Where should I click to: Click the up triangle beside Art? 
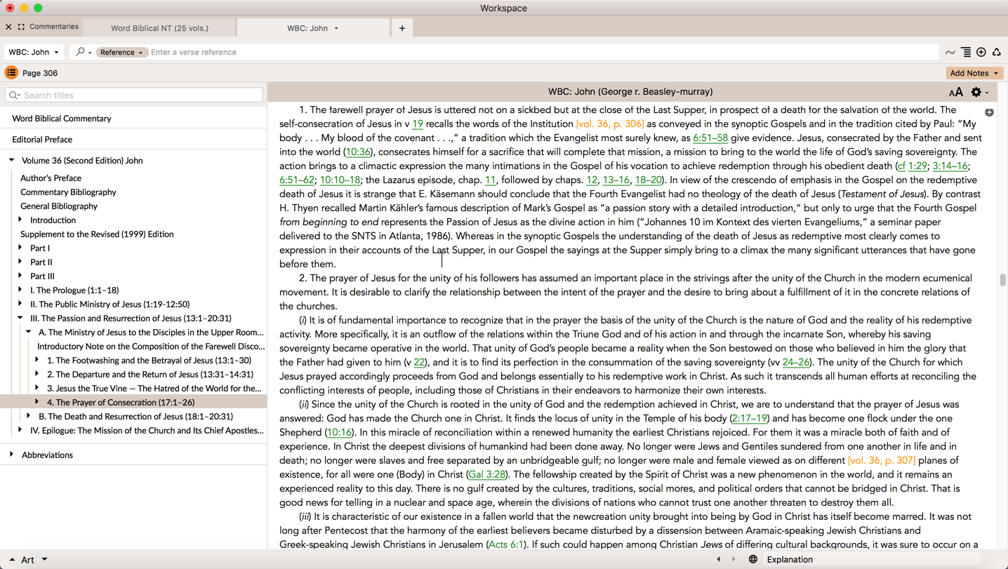click(x=12, y=559)
